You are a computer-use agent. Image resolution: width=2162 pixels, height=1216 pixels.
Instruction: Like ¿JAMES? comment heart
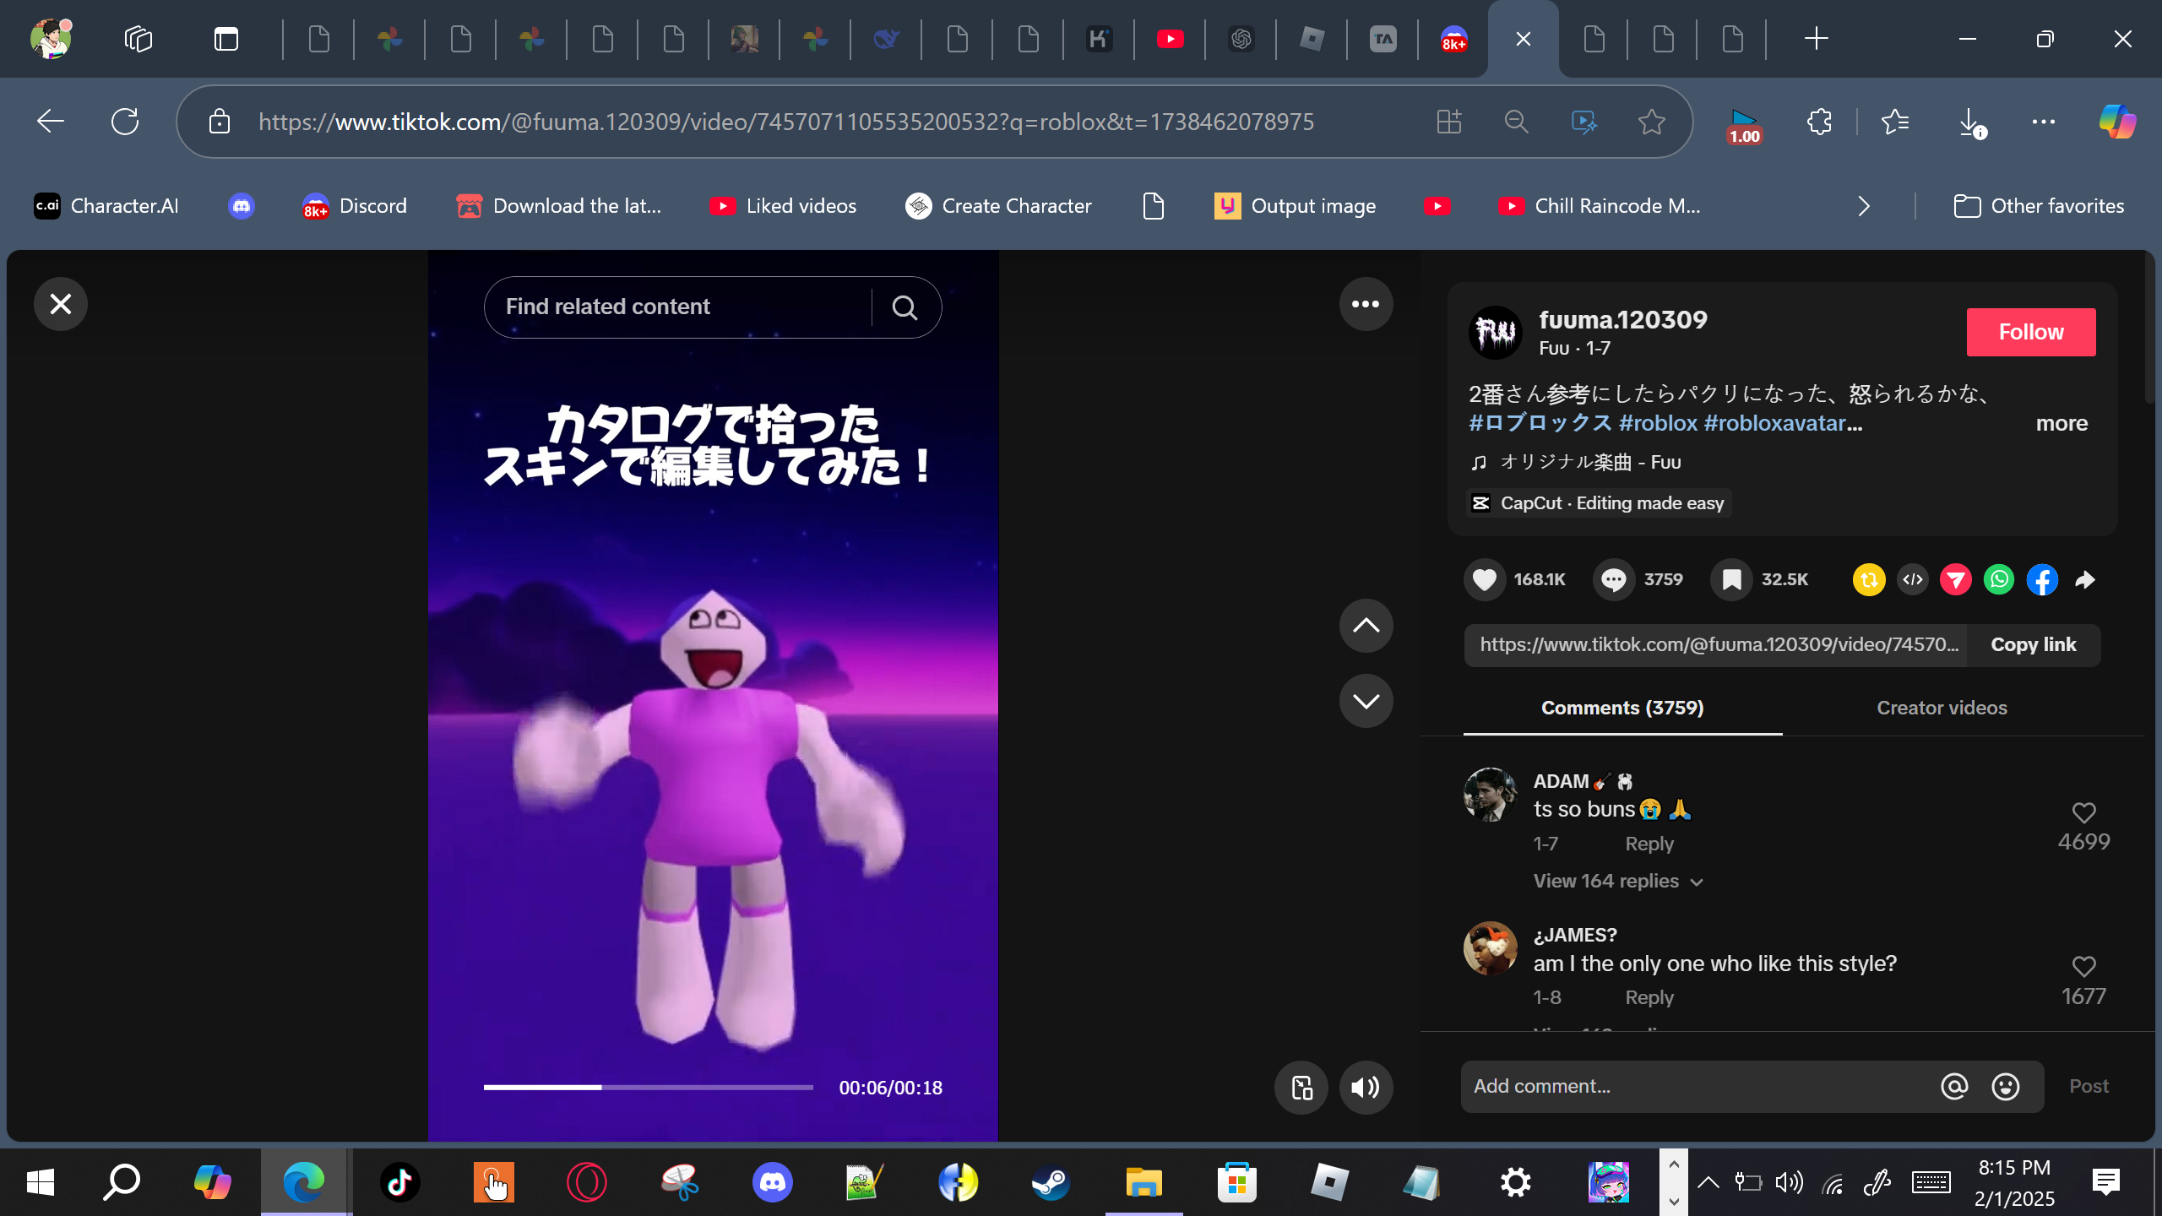point(2083,966)
